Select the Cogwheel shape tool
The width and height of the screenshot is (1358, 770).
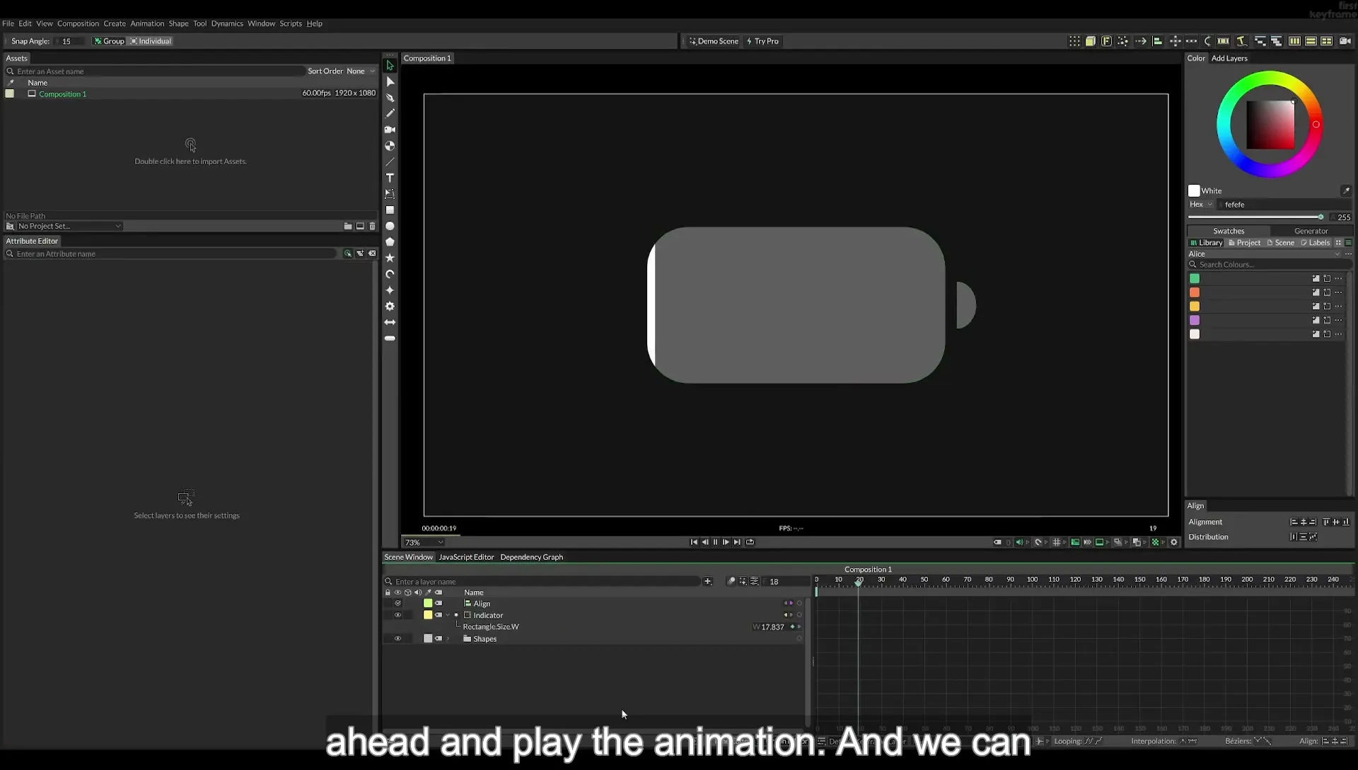[x=390, y=306]
